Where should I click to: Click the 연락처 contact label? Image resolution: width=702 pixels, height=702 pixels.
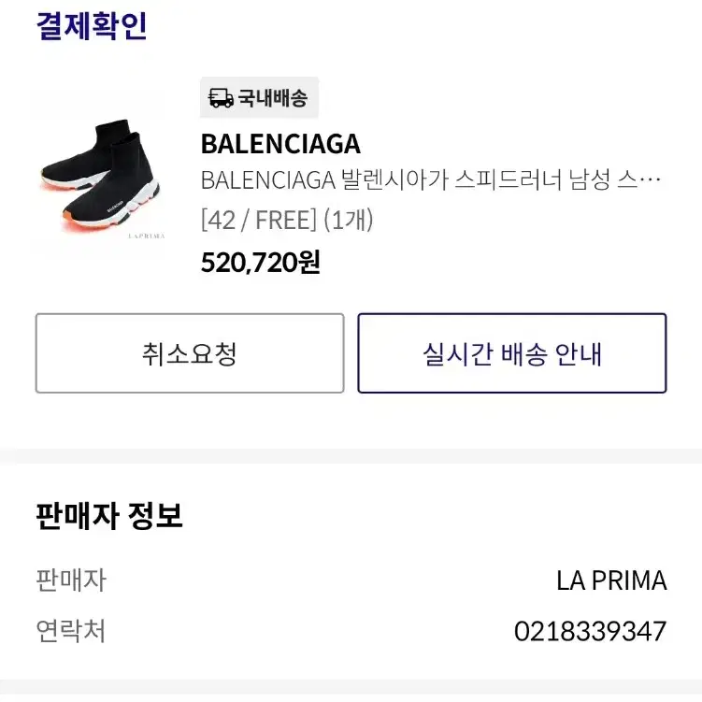[x=71, y=631]
